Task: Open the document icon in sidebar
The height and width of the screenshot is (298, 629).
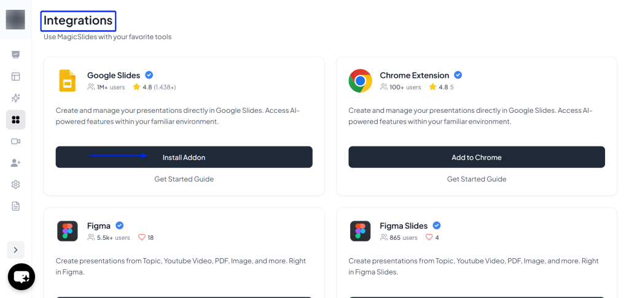Action: pyautogui.click(x=15, y=206)
